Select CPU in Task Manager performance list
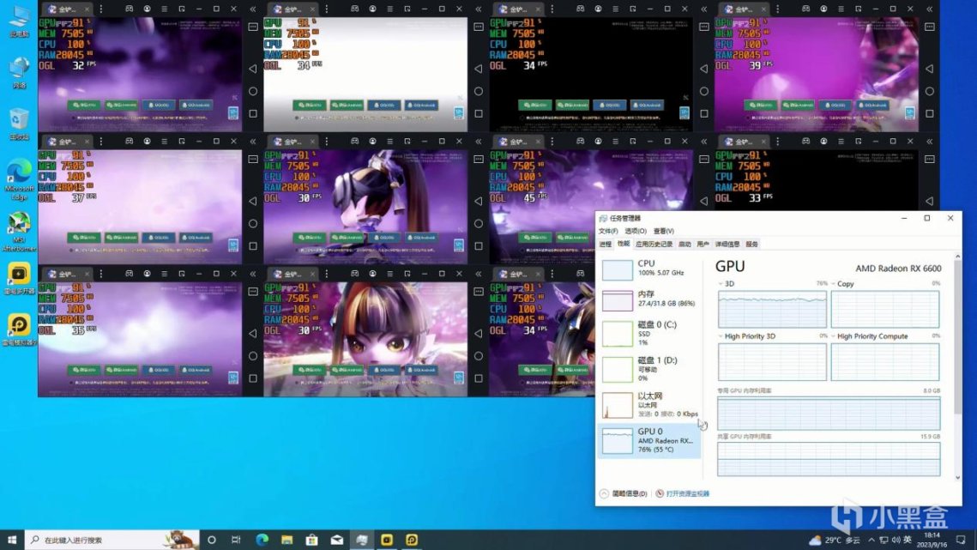 tap(649, 269)
